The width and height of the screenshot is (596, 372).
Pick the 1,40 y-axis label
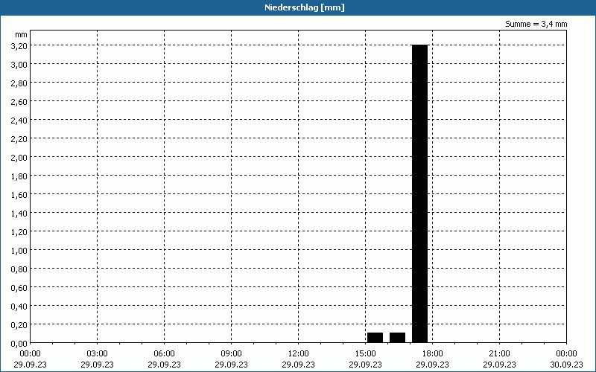(x=19, y=213)
